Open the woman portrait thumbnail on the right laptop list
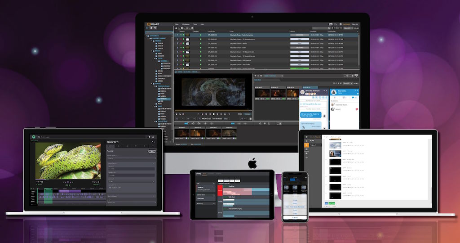The height and width of the screenshot is (243, 460). point(335,153)
